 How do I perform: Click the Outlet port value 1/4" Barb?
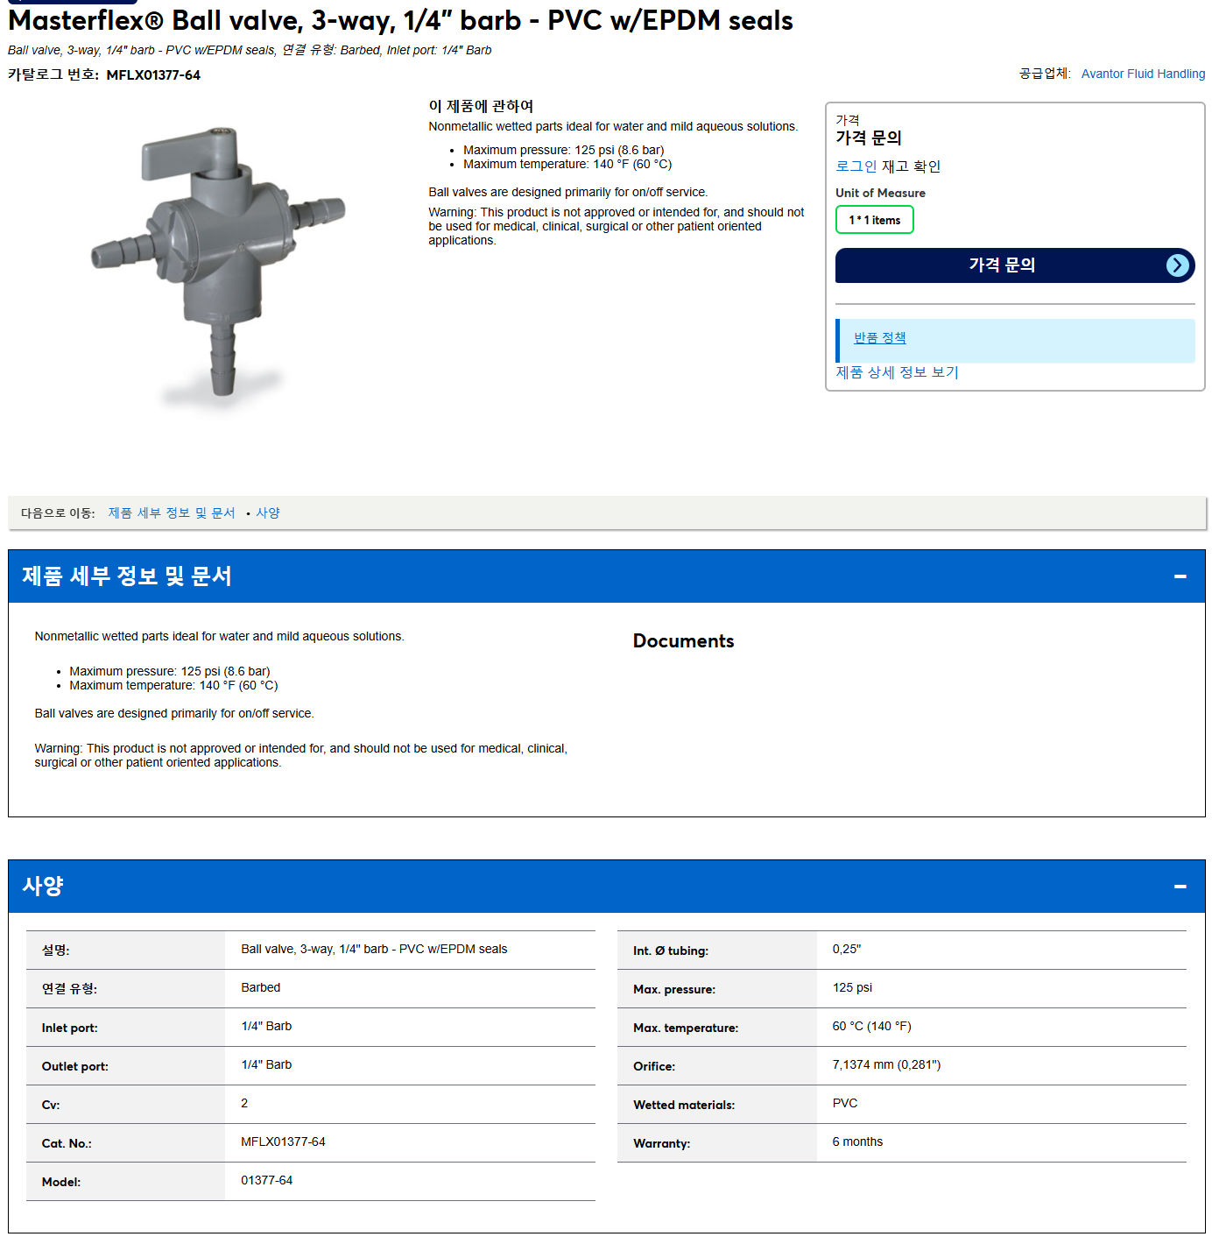click(x=266, y=1065)
